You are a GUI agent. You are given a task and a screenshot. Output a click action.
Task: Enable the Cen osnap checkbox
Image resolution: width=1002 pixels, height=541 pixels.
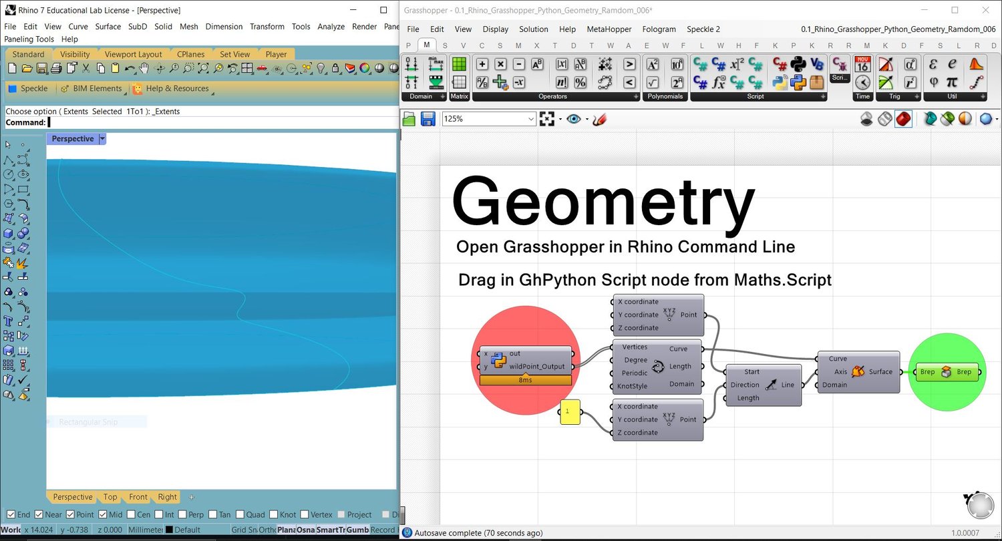pyautogui.click(x=130, y=515)
